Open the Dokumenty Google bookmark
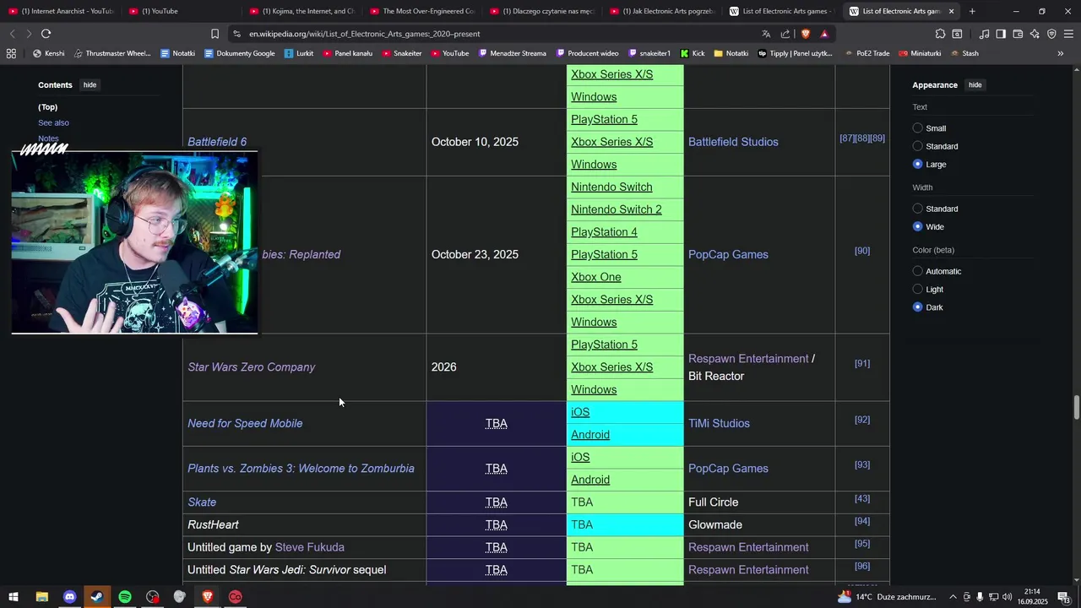This screenshot has width=1081, height=608. pos(239,53)
